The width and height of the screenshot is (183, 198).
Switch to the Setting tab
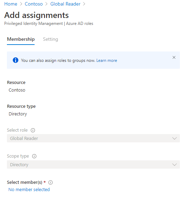pyautogui.click(x=51, y=39)
